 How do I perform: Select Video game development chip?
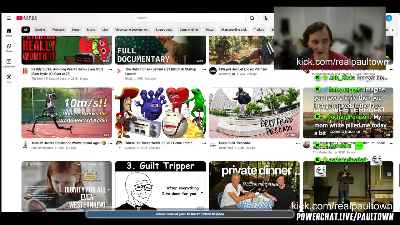(x=132, y=30)
